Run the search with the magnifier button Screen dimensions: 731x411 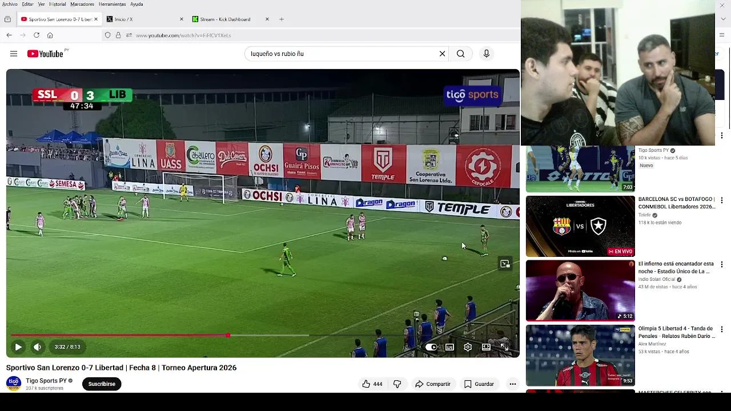click(460, 54)
